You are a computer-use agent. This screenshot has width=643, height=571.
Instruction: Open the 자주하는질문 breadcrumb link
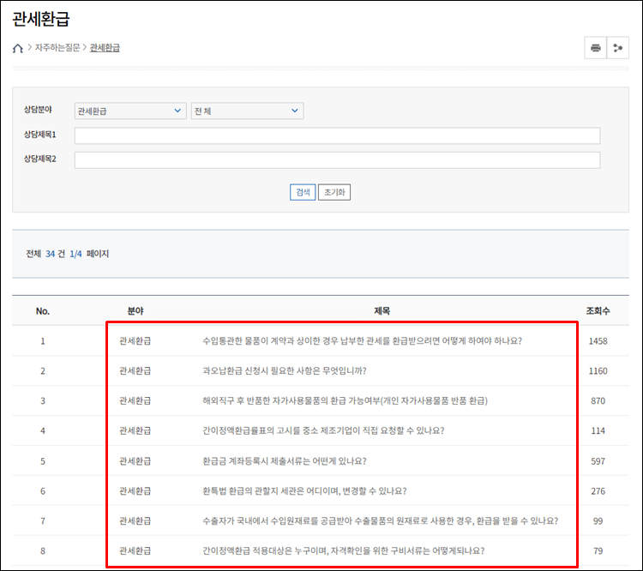[57, 48]
